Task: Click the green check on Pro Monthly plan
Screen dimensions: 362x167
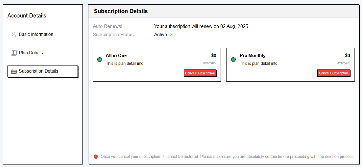Action: click(x=233, y=60)
